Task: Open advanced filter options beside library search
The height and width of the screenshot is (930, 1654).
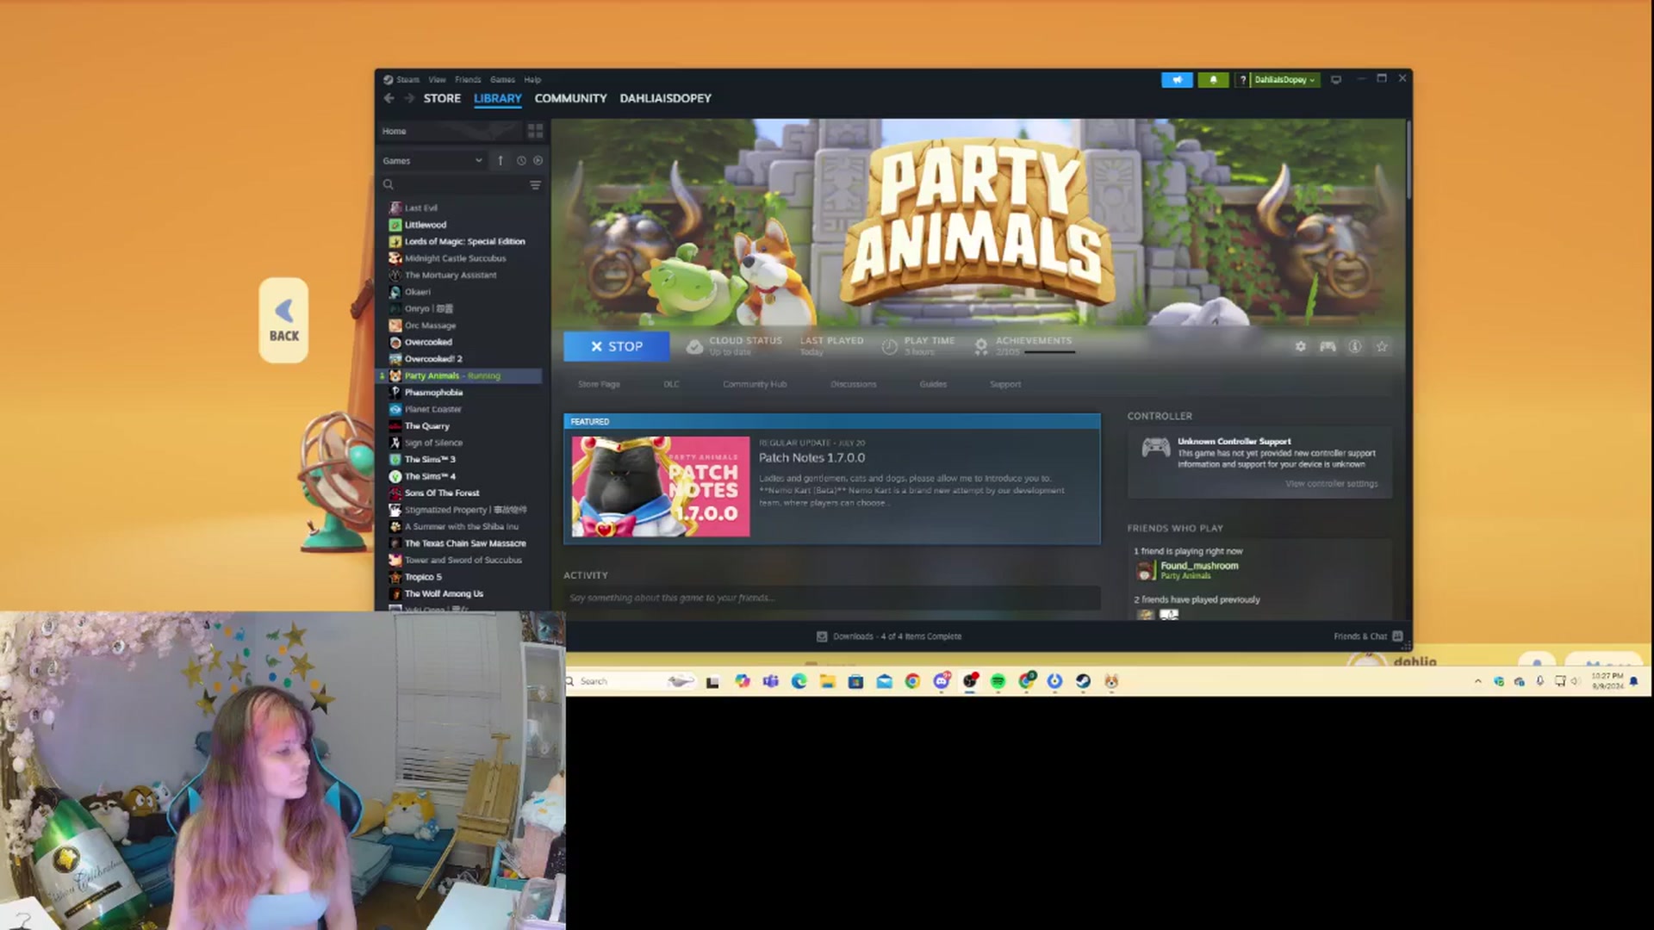Action: (x=535, y=184)
